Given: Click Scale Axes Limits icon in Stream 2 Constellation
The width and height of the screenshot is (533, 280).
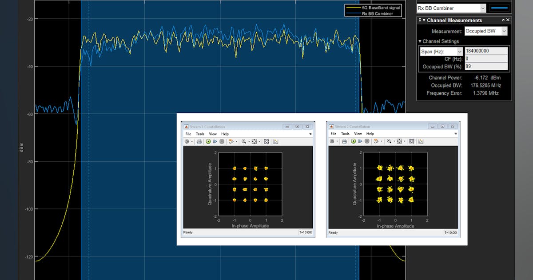Looking at the screenshot, I should click(399, 141).
